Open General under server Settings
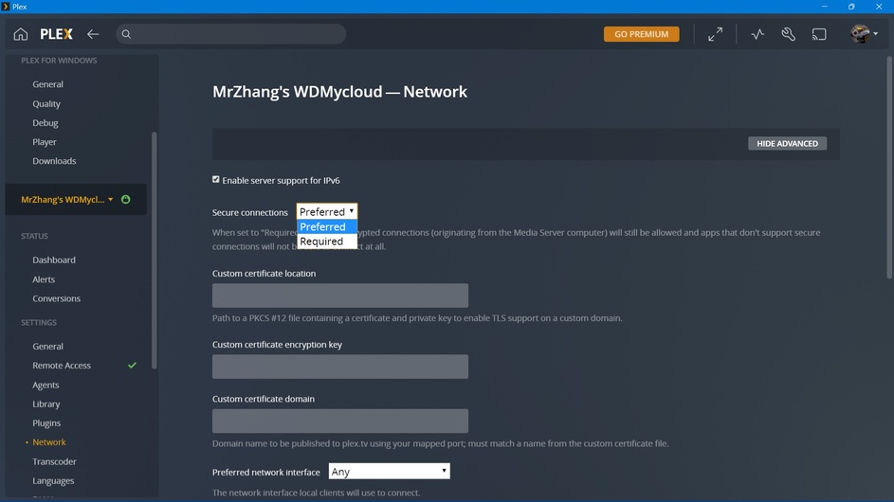The height and width of the screenshot is (502, 894). pos(48,346)
